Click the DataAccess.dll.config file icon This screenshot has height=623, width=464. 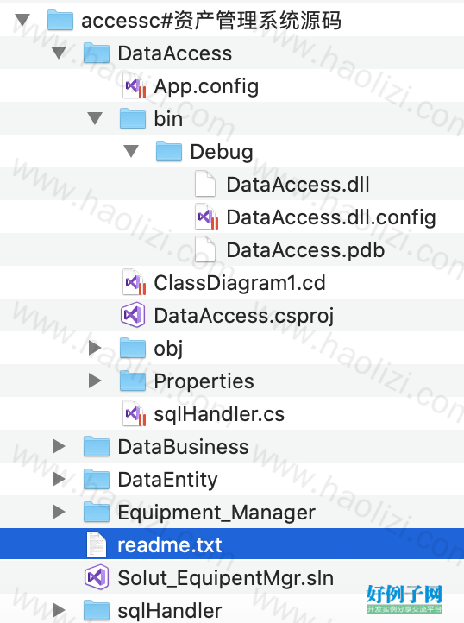(207, 217)
